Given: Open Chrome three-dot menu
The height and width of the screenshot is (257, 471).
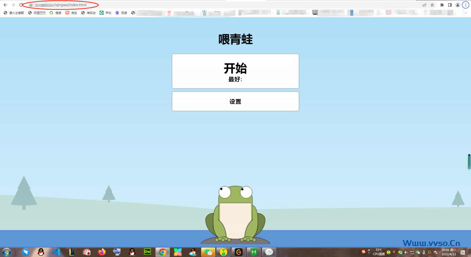Looking at the screenshot, I should 465,5.
